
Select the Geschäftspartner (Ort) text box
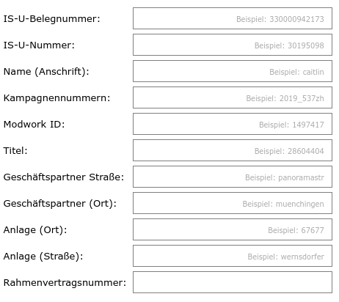click(x=233, y=203)
